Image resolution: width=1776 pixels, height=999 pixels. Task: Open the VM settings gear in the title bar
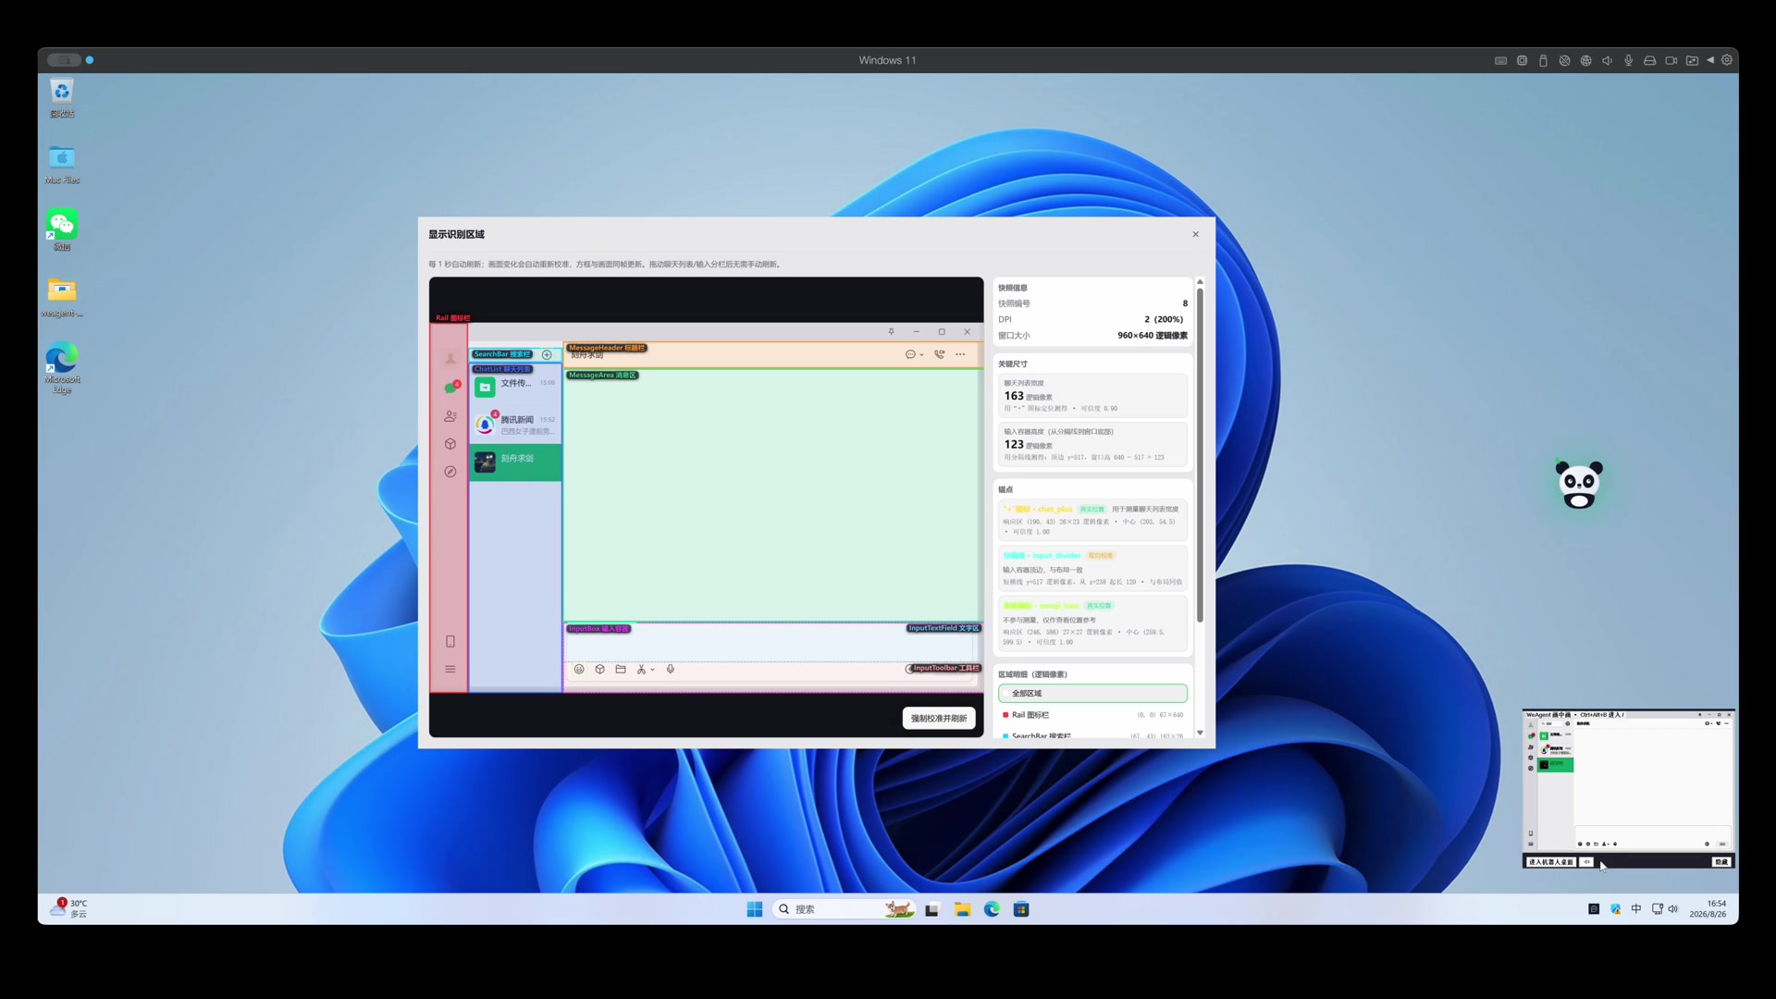click(1726, 60)
